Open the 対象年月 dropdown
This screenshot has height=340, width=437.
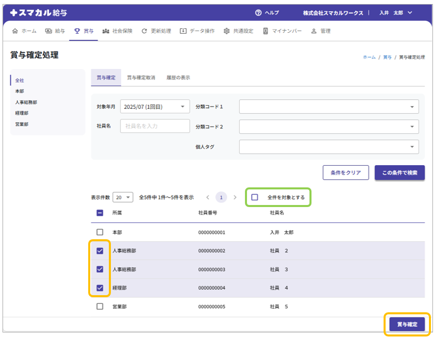(x=154, y=107)
